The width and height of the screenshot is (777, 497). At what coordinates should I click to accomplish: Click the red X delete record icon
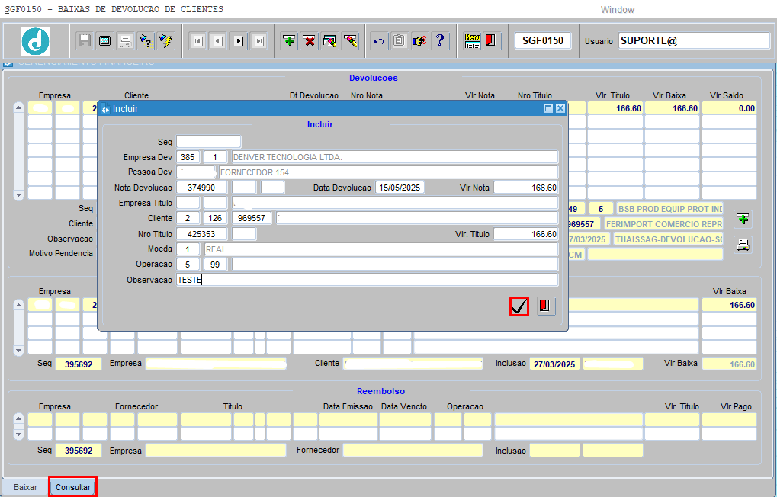pos(310,40)
